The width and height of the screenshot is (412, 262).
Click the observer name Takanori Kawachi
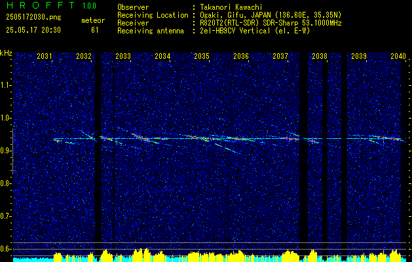(231, 7)
